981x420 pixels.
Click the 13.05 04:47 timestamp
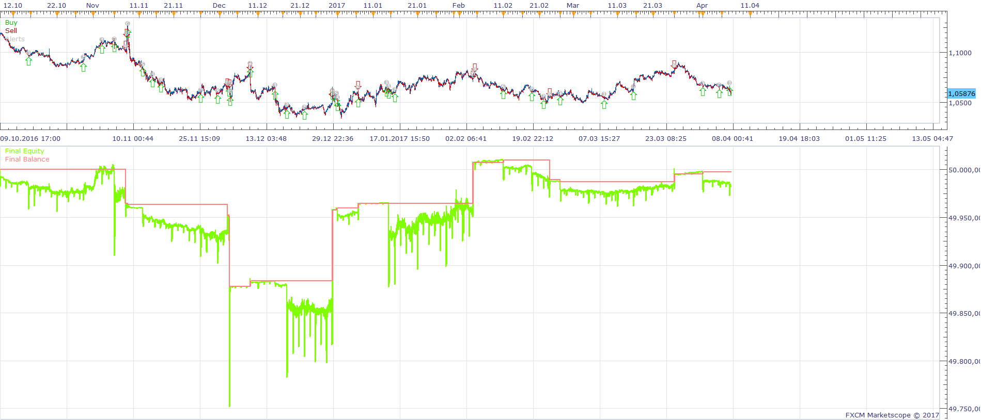(x=932, y=138)
